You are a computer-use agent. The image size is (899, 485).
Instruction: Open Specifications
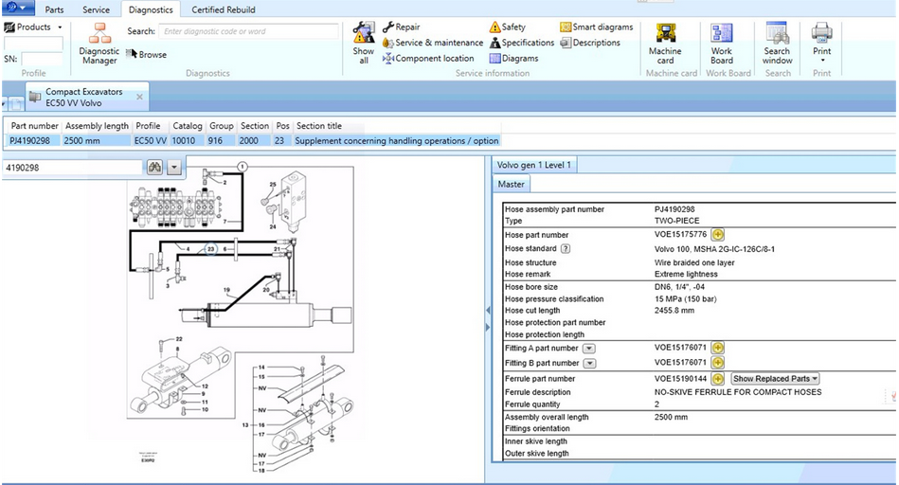[522, 43]
